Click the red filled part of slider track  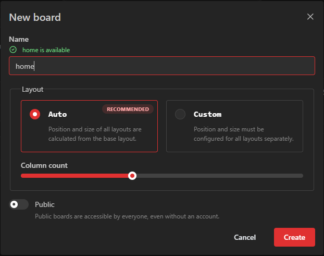click(73, 176)
